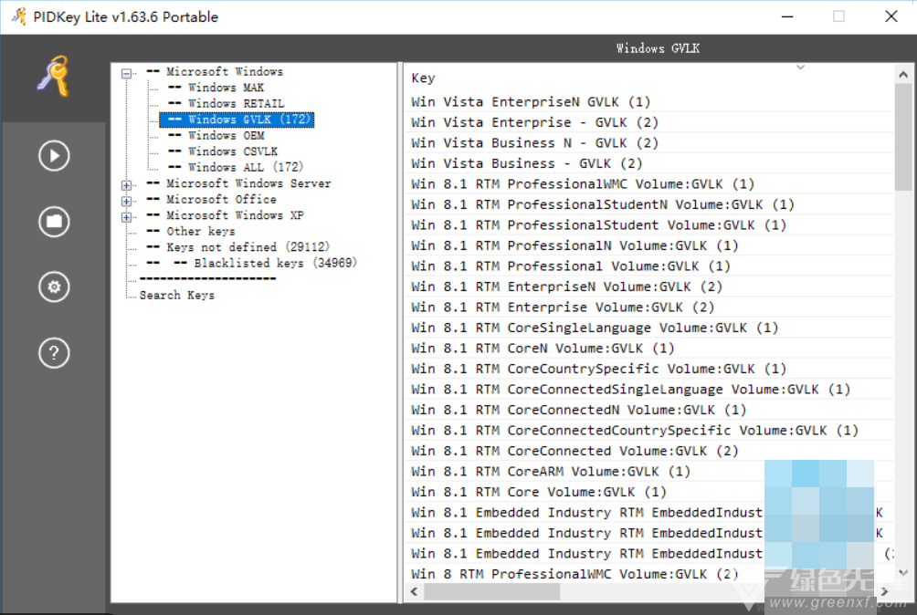
Task: Minimize the PIDKey Lite window
Action: [x=787, y=16]
